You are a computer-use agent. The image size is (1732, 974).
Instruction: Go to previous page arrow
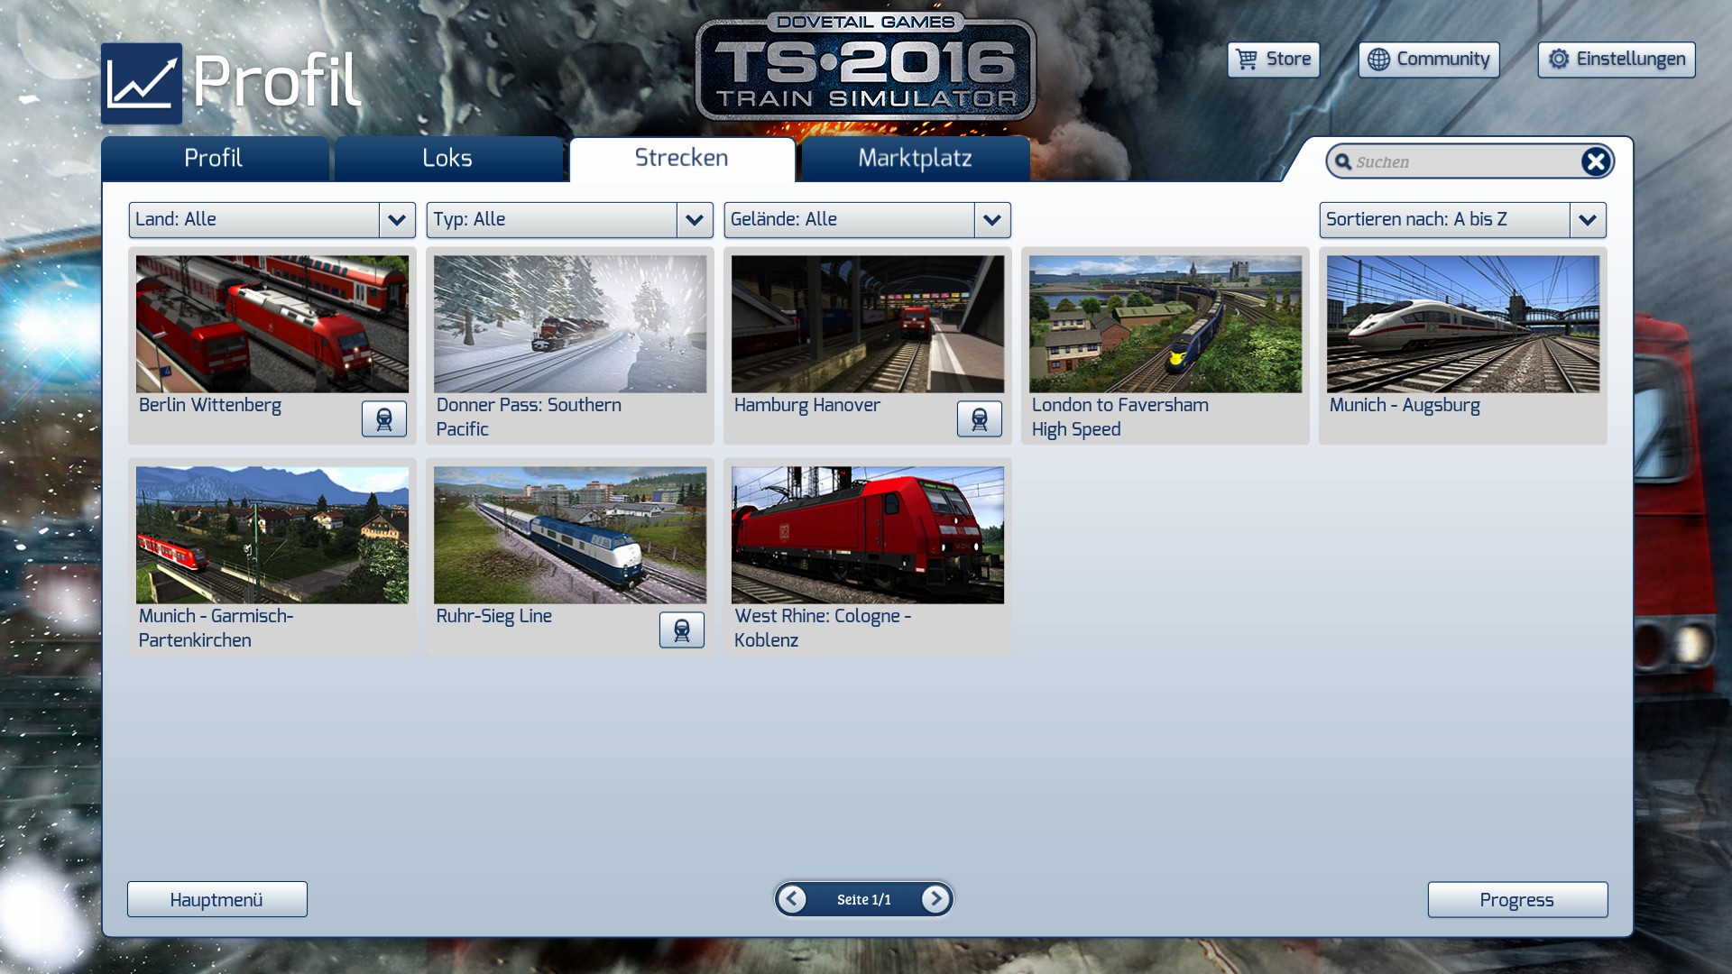pyautogui.click(x=792, y=899)
